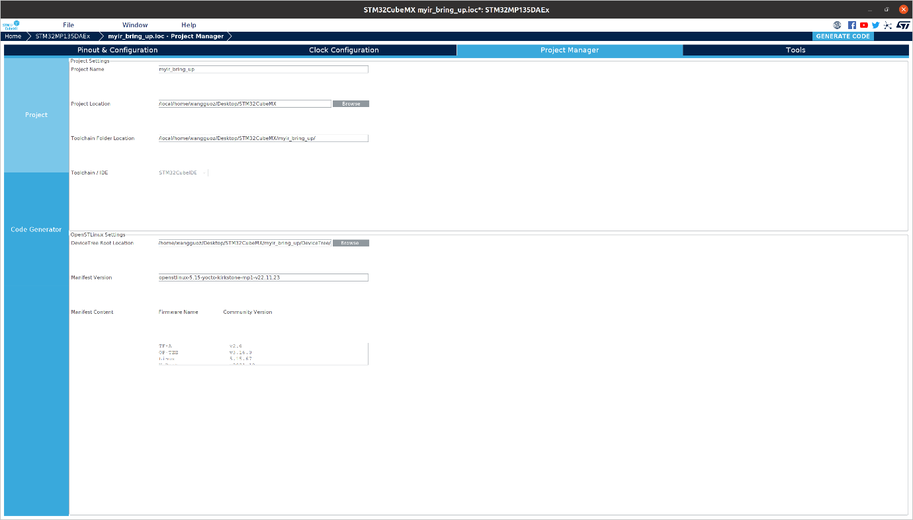
Task: Click the ST logo icon
Action: pyautogui.click(x=903, y=25)
